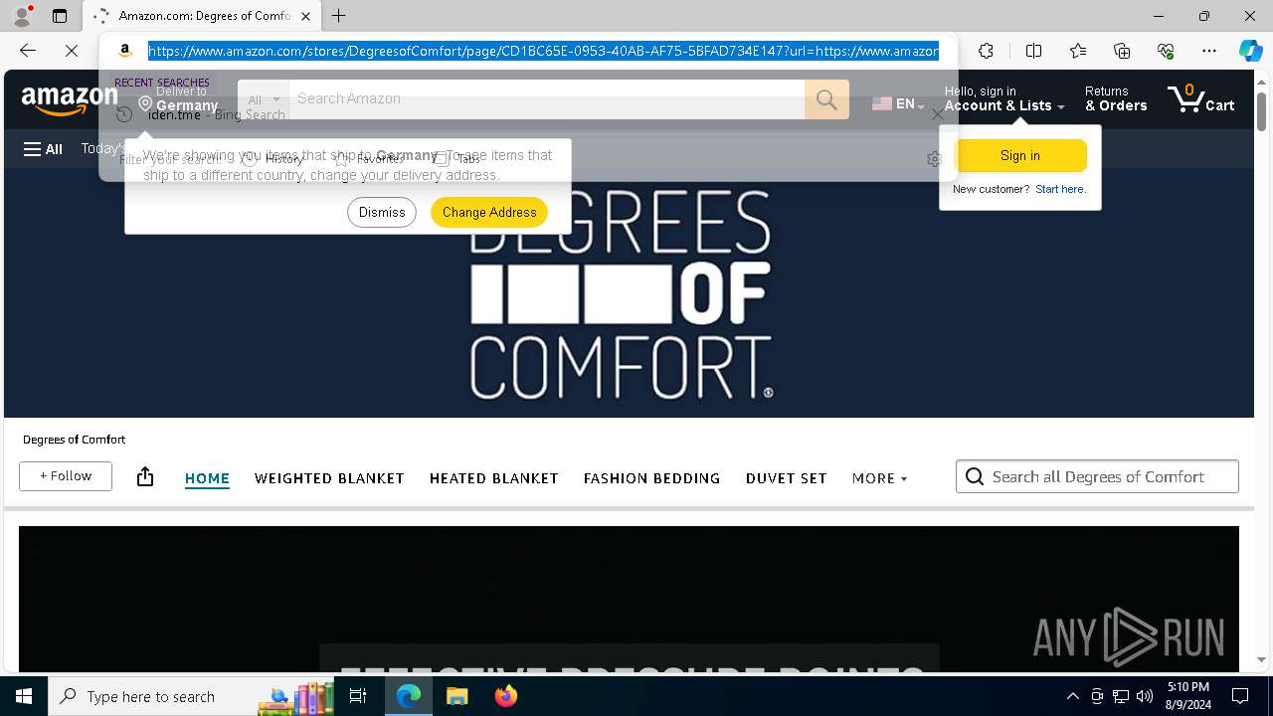Click Deliver to Germany location
The height and width of the screenshot is (716, 1273).
pos(179,99)
